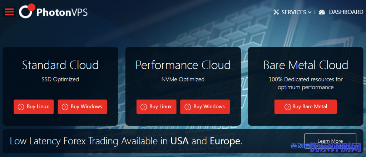
Task: Click the 100% Dedicated resources description
Action: tap(306, 83)
